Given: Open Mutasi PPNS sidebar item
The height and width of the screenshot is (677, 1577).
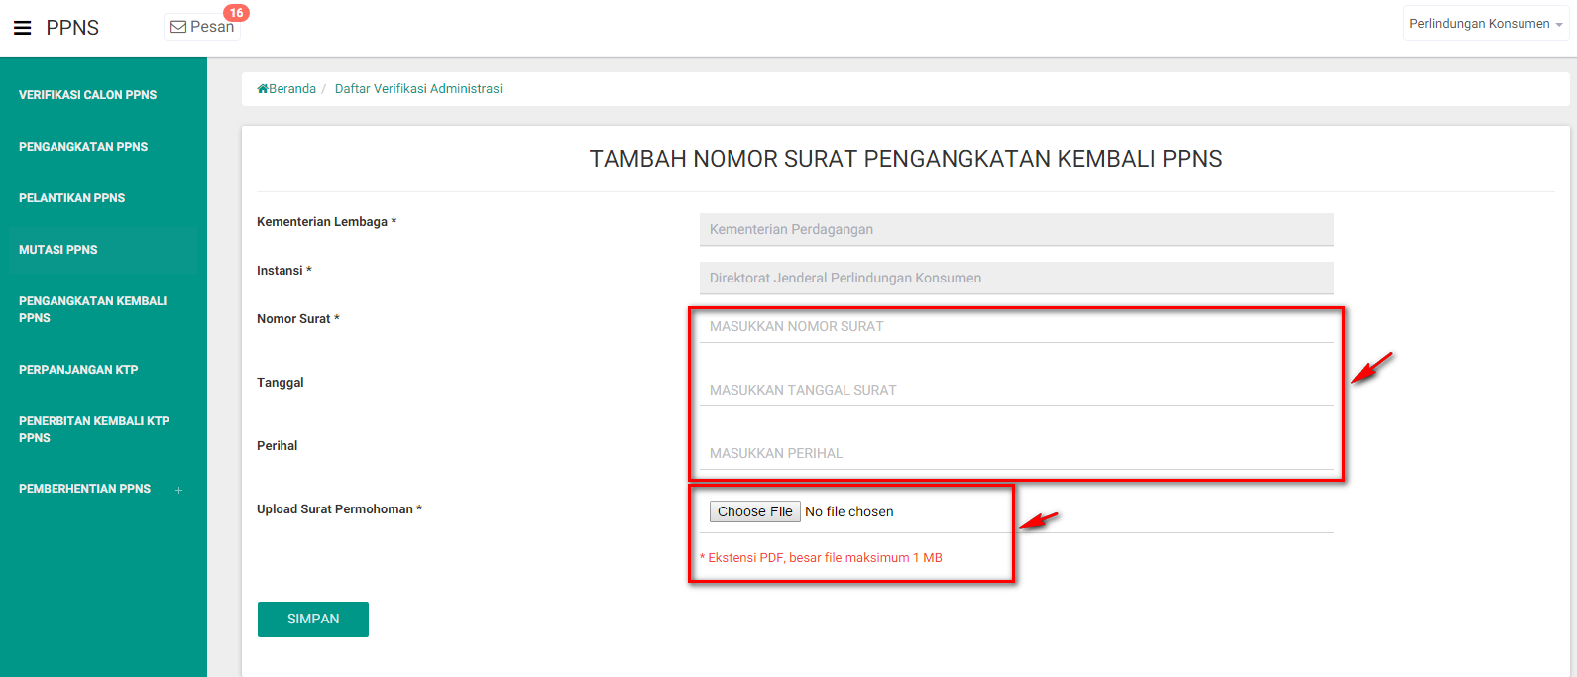Looking at the screenshot, I should 58,250.
